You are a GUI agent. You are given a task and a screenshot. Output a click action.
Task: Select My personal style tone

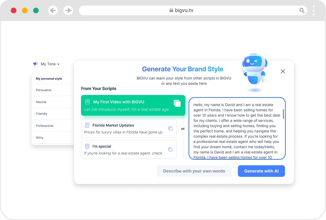click(53, 79)
